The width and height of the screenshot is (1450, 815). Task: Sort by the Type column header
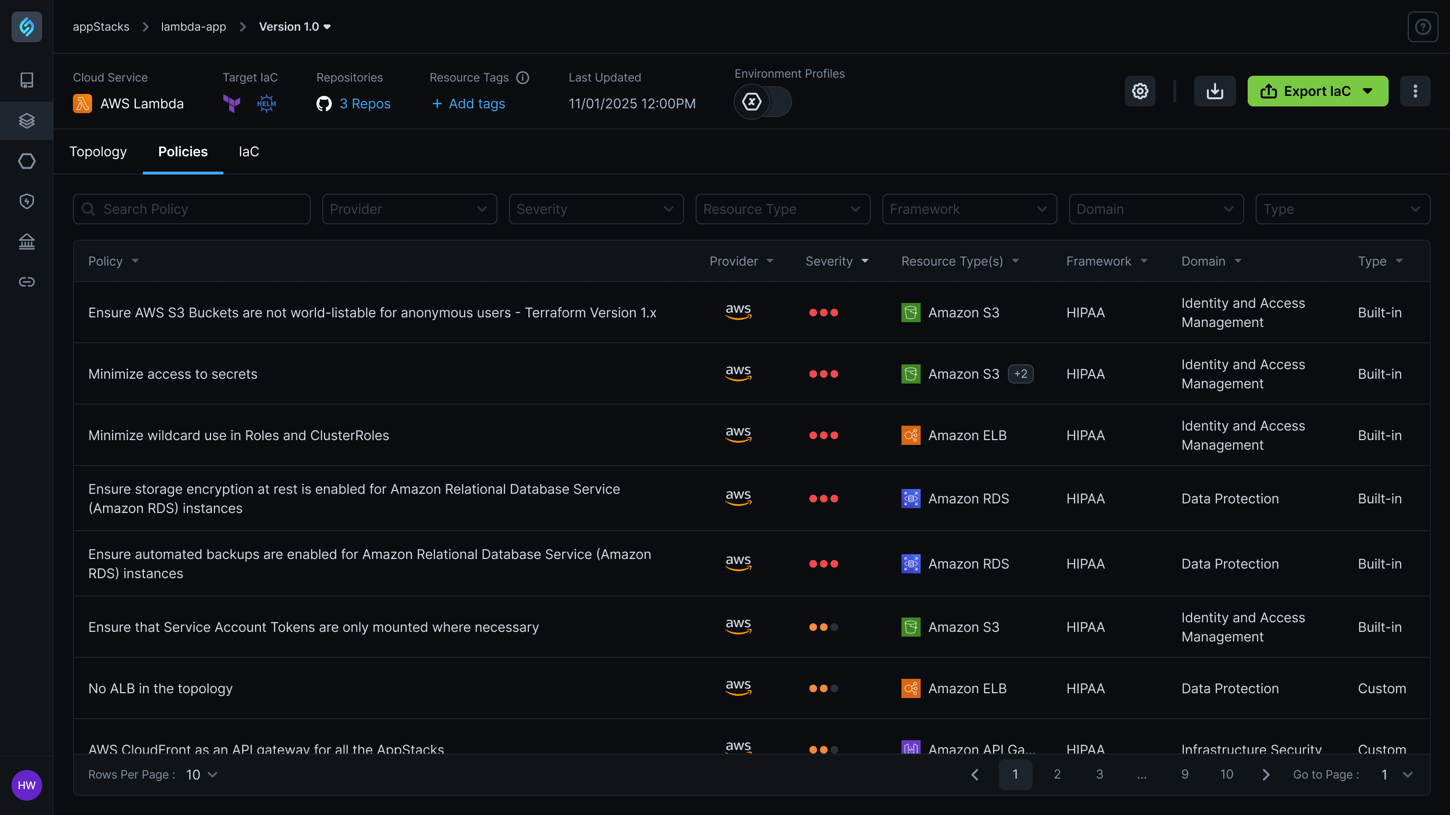coord(1380,261)
